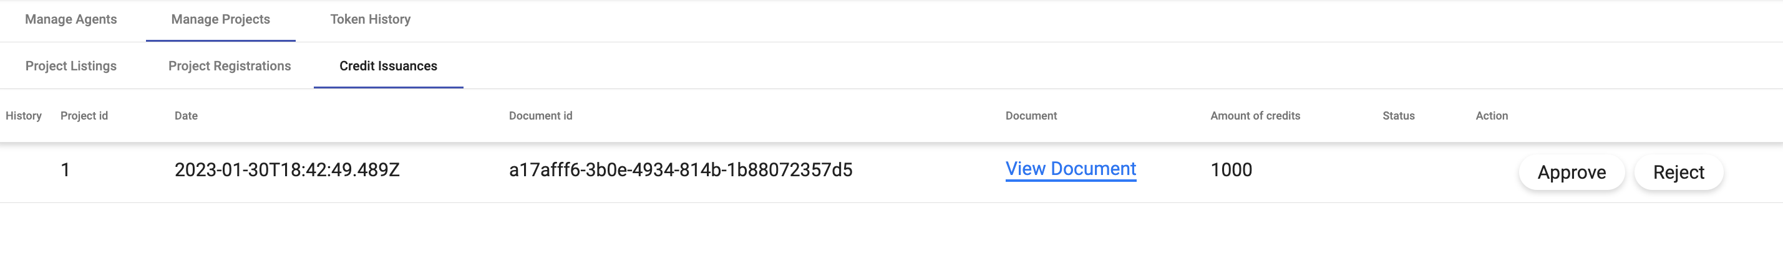Click the Project id column header
The image size is (1783, 274).
tap(84, 116)
